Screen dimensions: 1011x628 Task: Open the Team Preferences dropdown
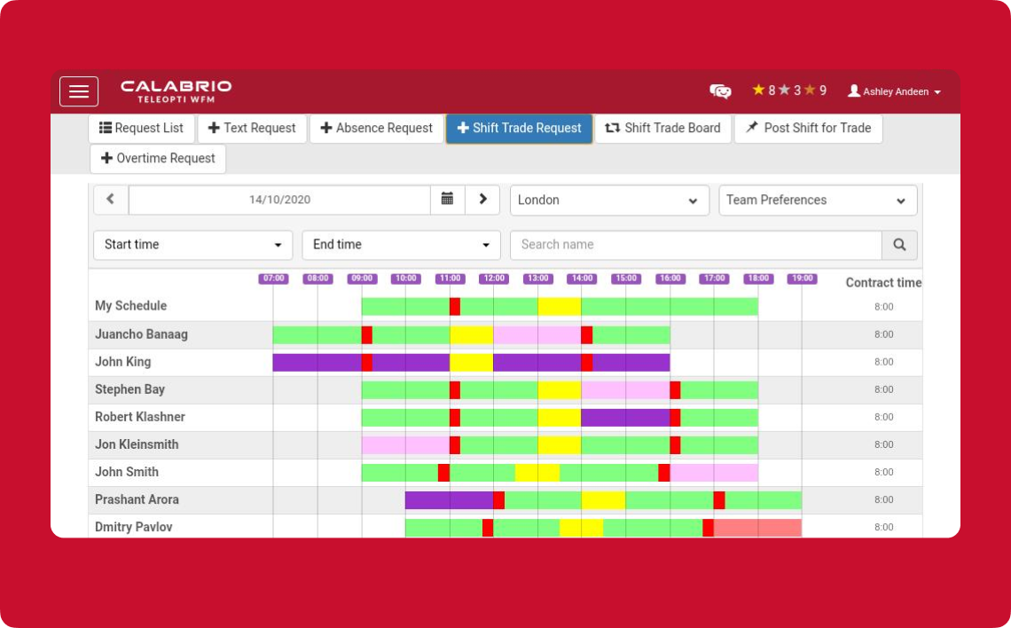pos(817,200)
